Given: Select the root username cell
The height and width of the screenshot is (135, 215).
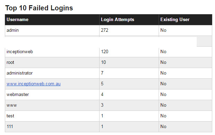Looking at the screenshot, I should (52, 62).
